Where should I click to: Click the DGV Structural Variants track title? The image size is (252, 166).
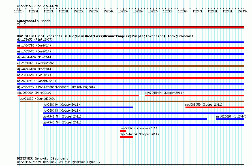pos(105,36)
